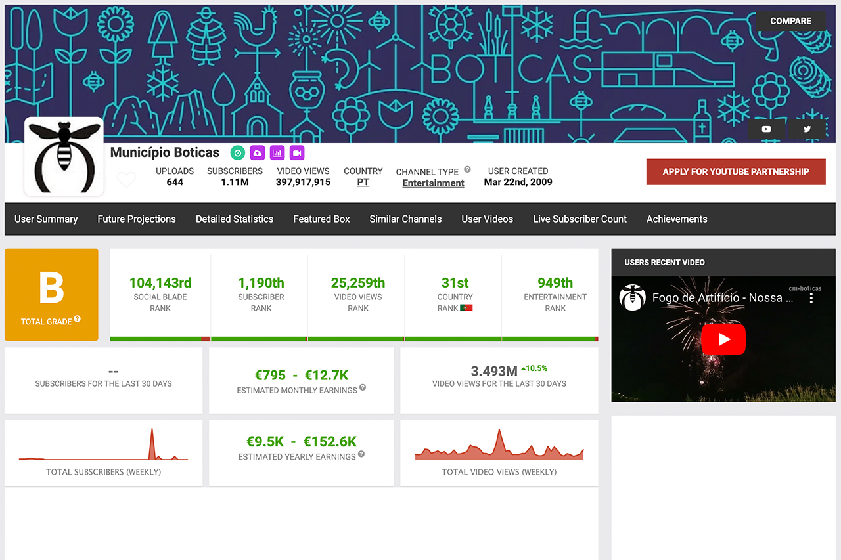Open the Achievements tab
Viewport: 841px width, 560px height.
click(x=677, y=219)
